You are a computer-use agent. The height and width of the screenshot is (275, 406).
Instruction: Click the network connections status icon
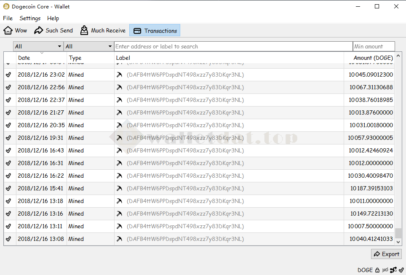[393, 270]
